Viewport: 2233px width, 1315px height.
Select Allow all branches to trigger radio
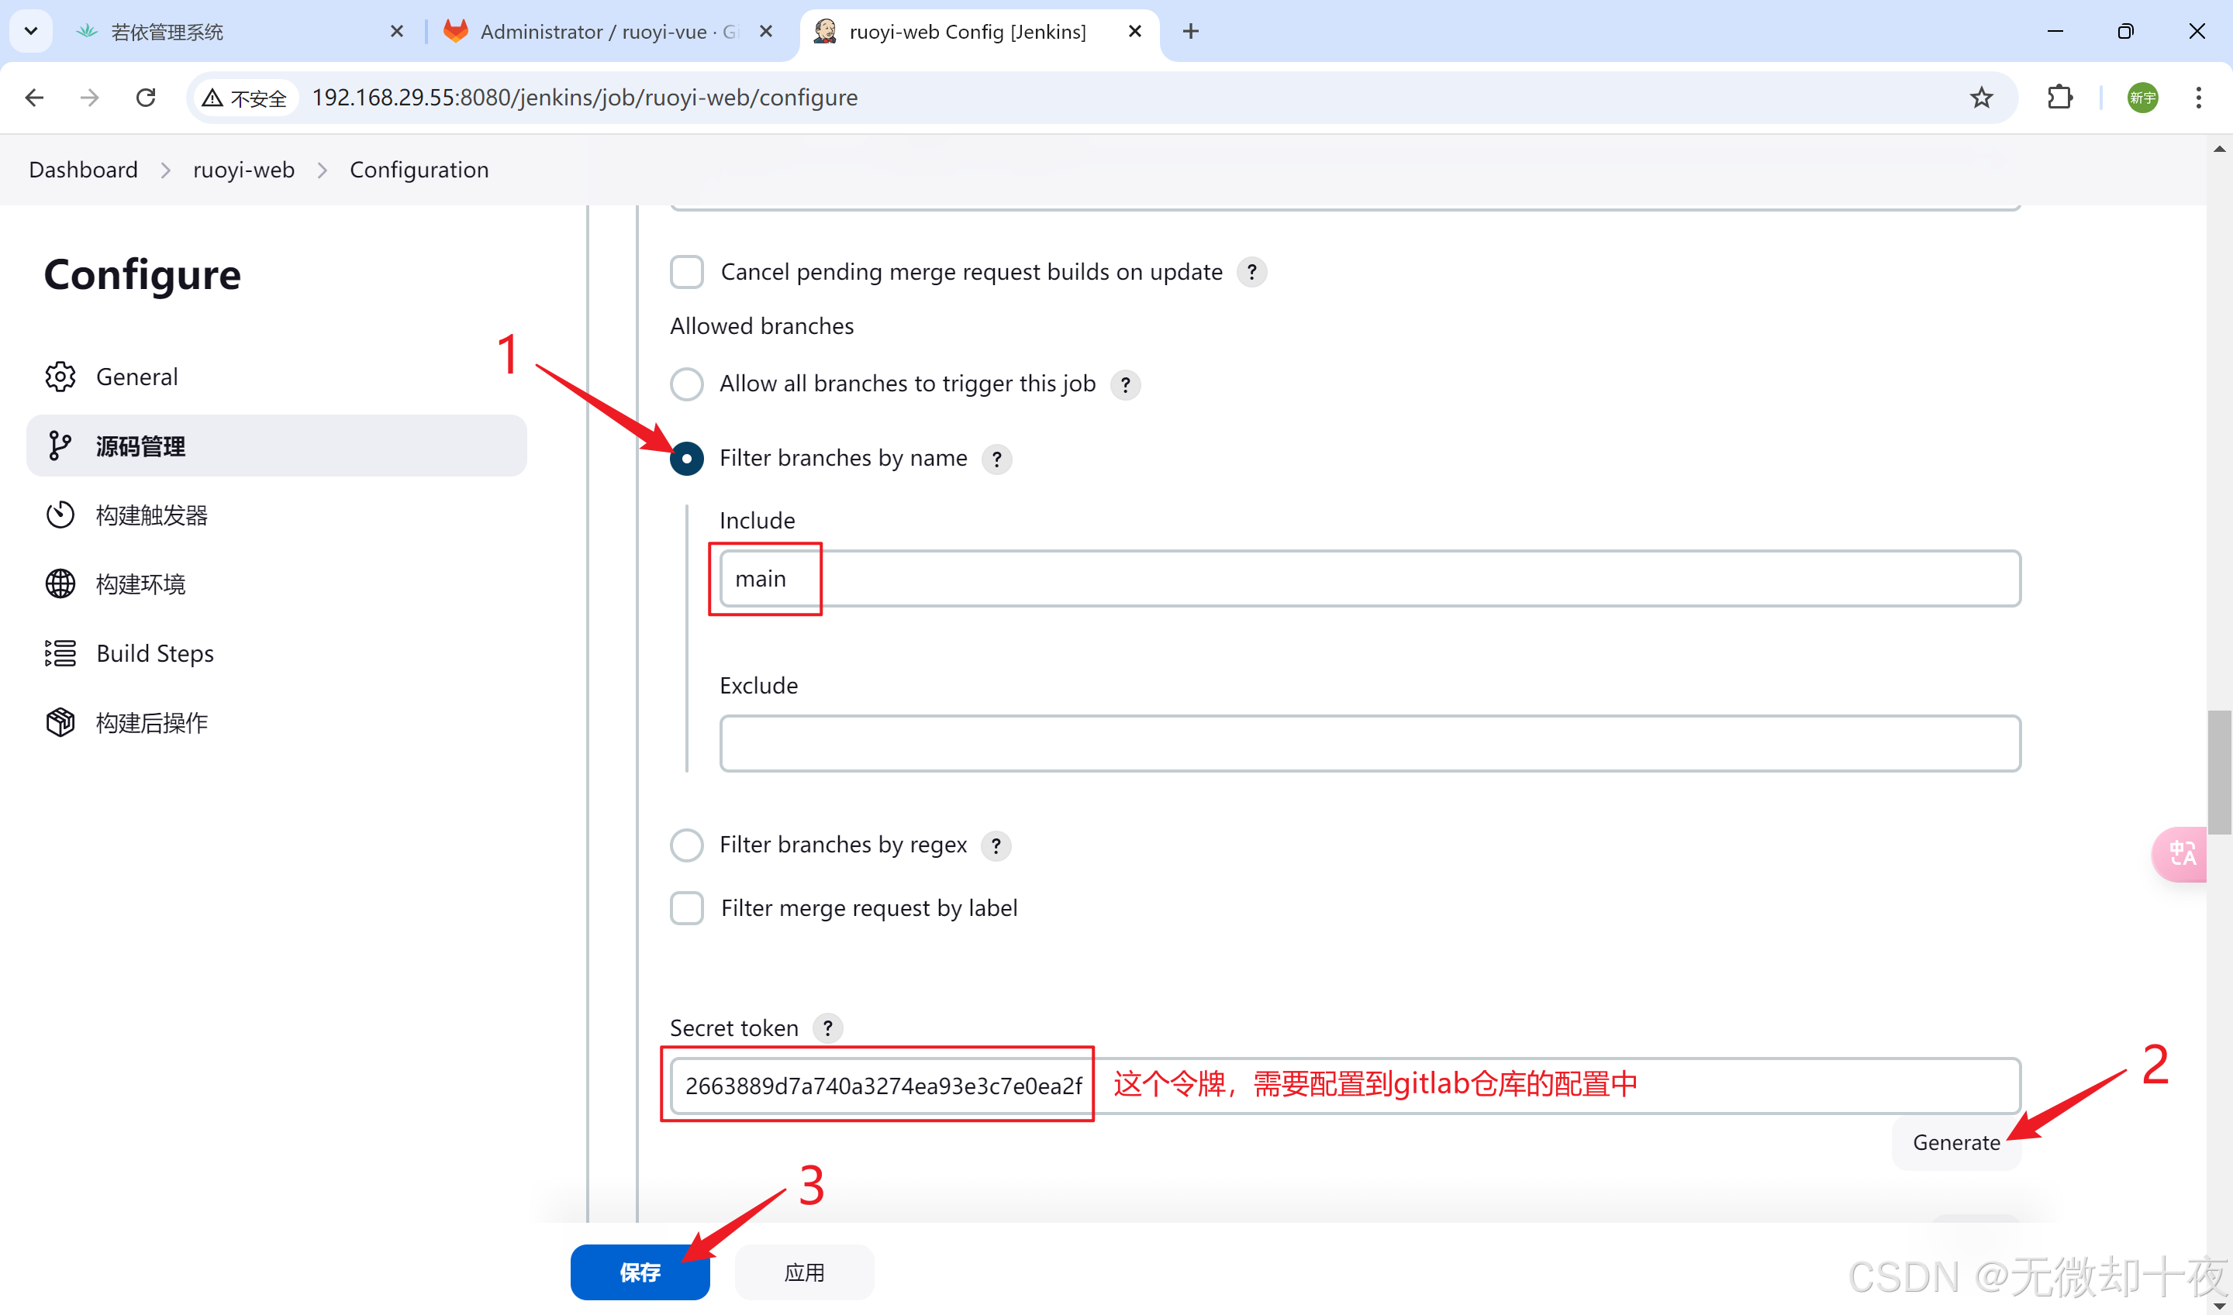(x=687, y=384)
